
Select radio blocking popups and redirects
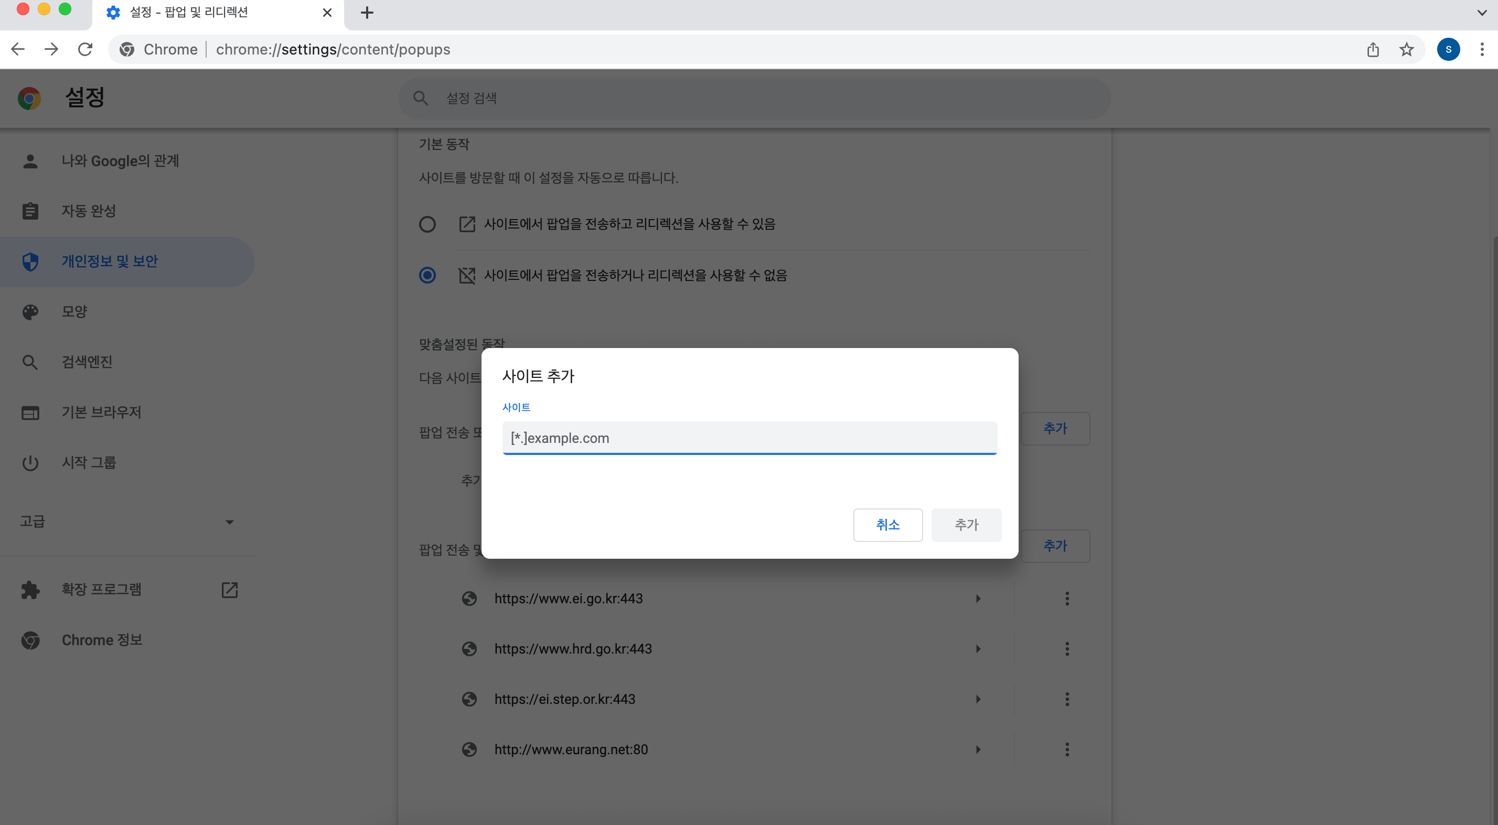(x=427, y=275)
